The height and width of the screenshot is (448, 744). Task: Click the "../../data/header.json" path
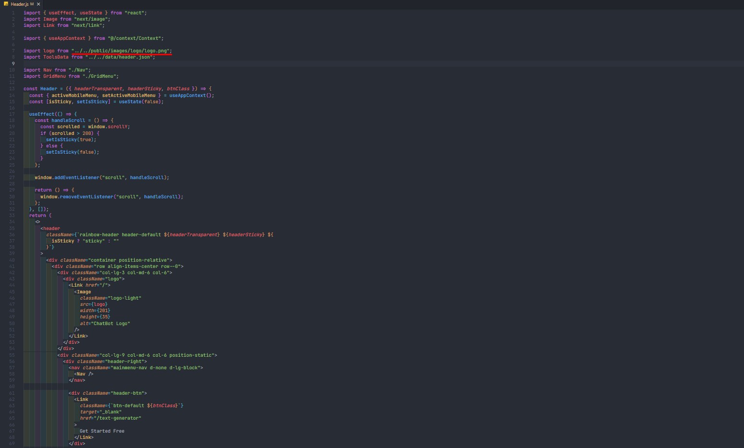click(x=119, y=57)
